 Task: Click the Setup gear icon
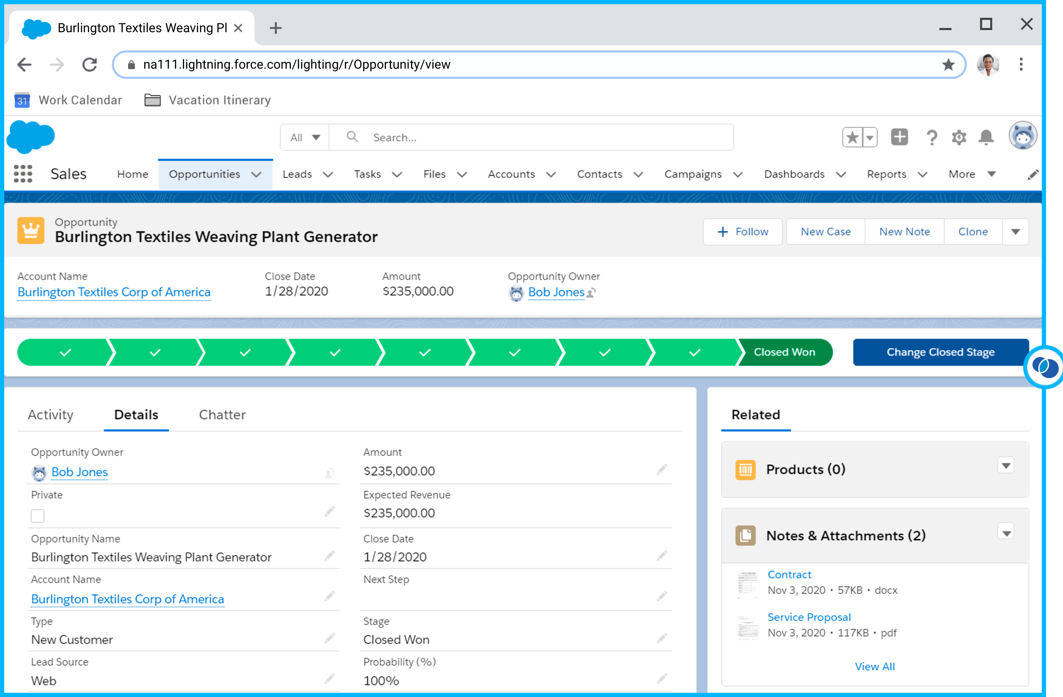[959, 137]
